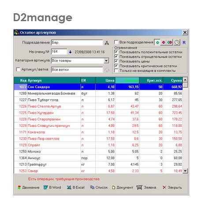The height and width of the screenshot is (202, 202).
Task: Uncheck Показывать отрицательные остатки
Action: (x=116, y=56)
